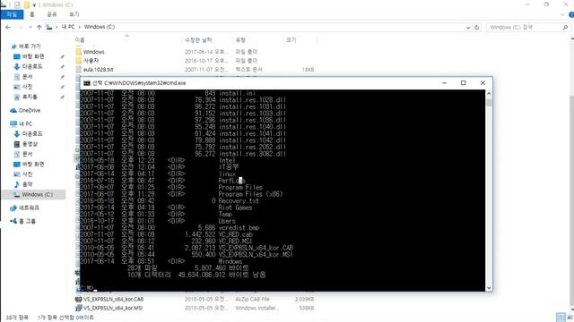This screenshot has height=322, width=574.
Task: Click the cmd window scrollbar down arrow
Action: pyautogui.click(x=489, y=288)
